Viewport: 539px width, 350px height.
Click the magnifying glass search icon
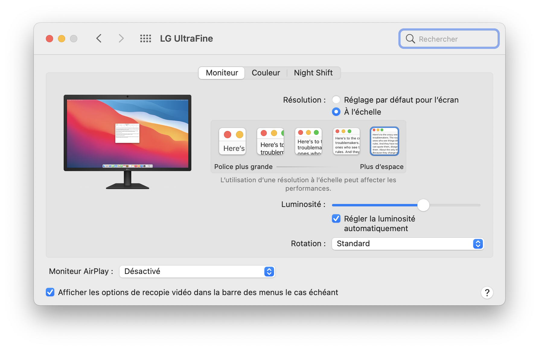point(410,39)
